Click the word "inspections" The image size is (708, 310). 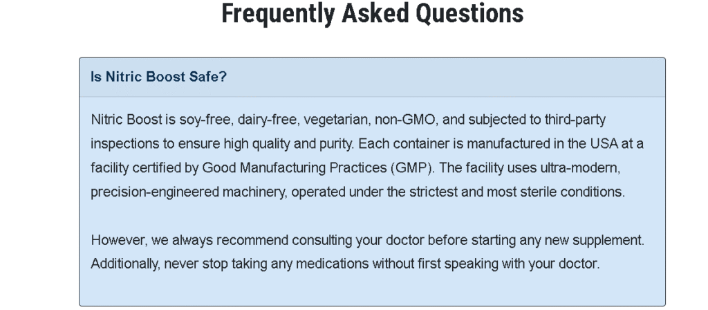tap(120, 144)
